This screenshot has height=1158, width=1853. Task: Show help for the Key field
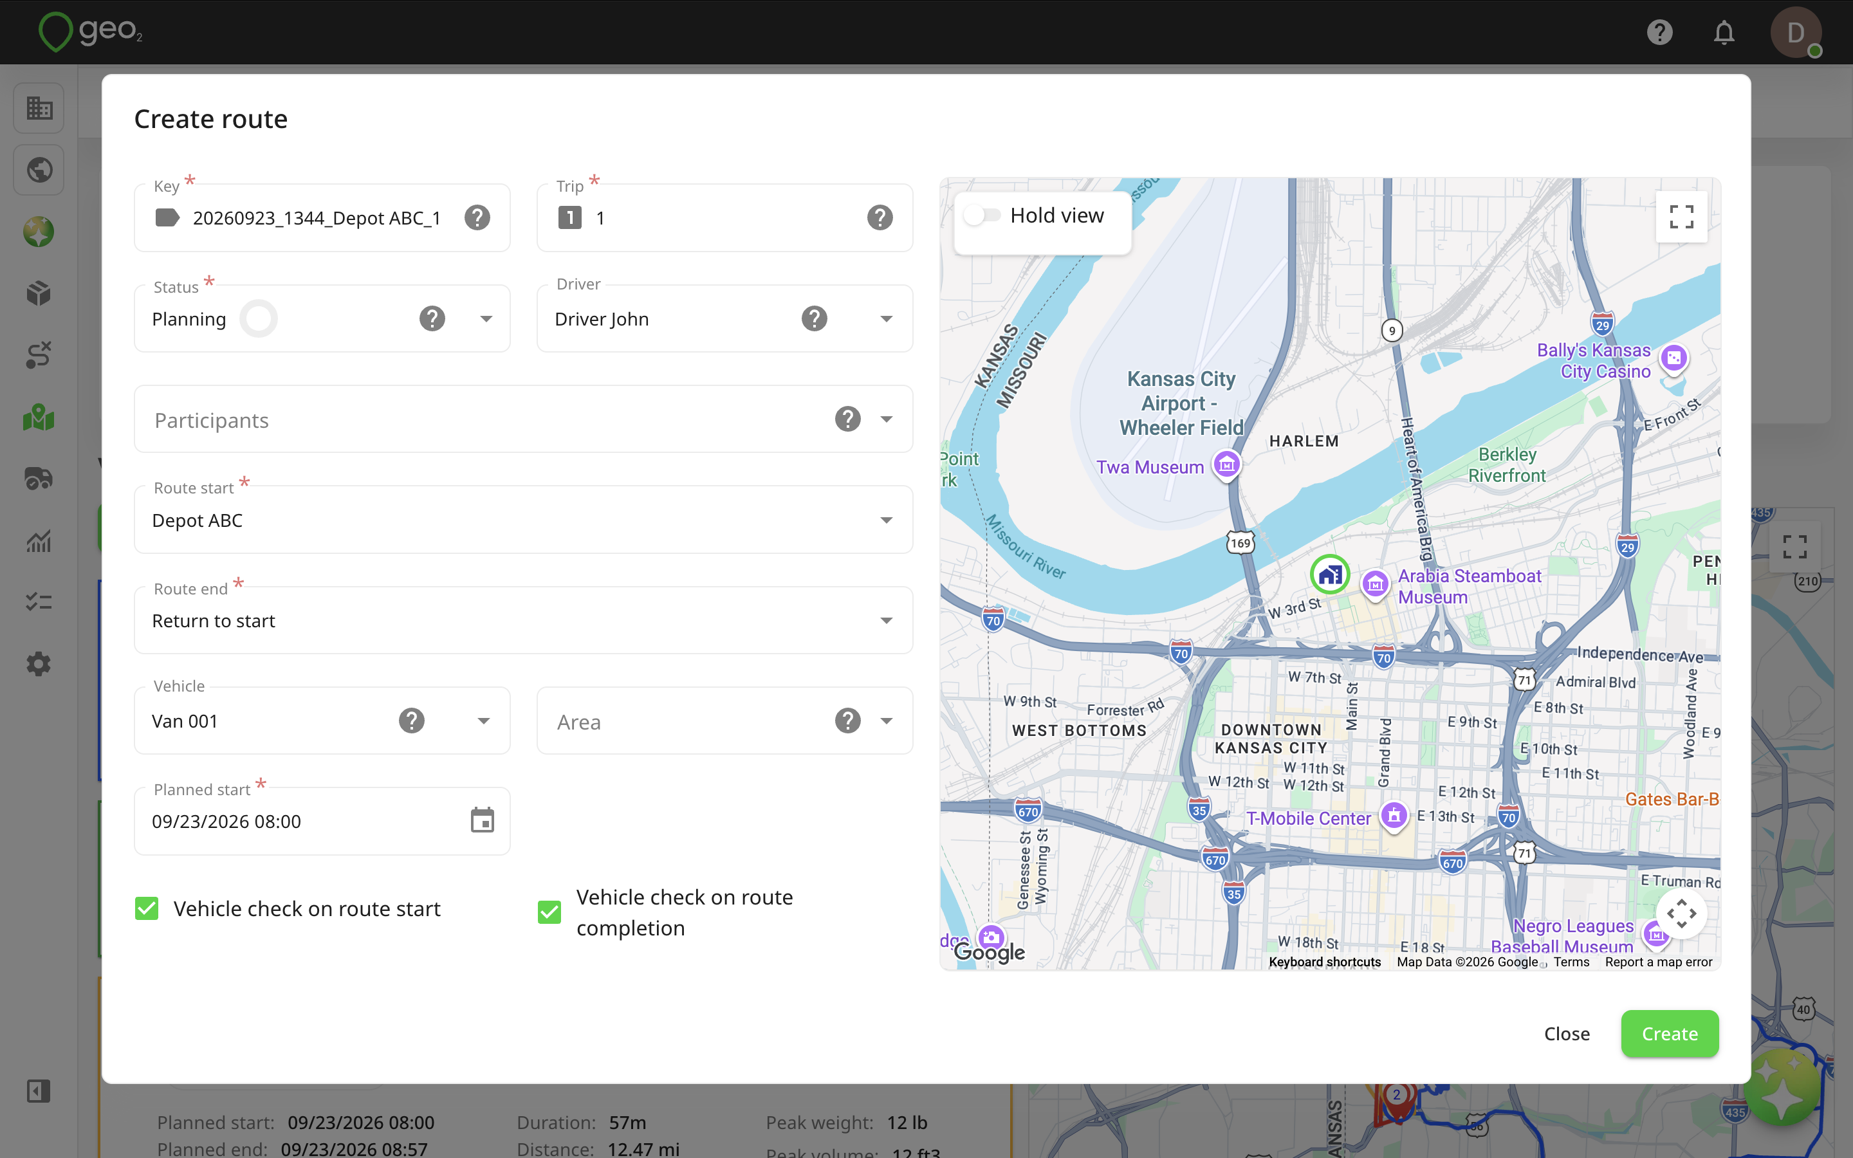[477, 217]
